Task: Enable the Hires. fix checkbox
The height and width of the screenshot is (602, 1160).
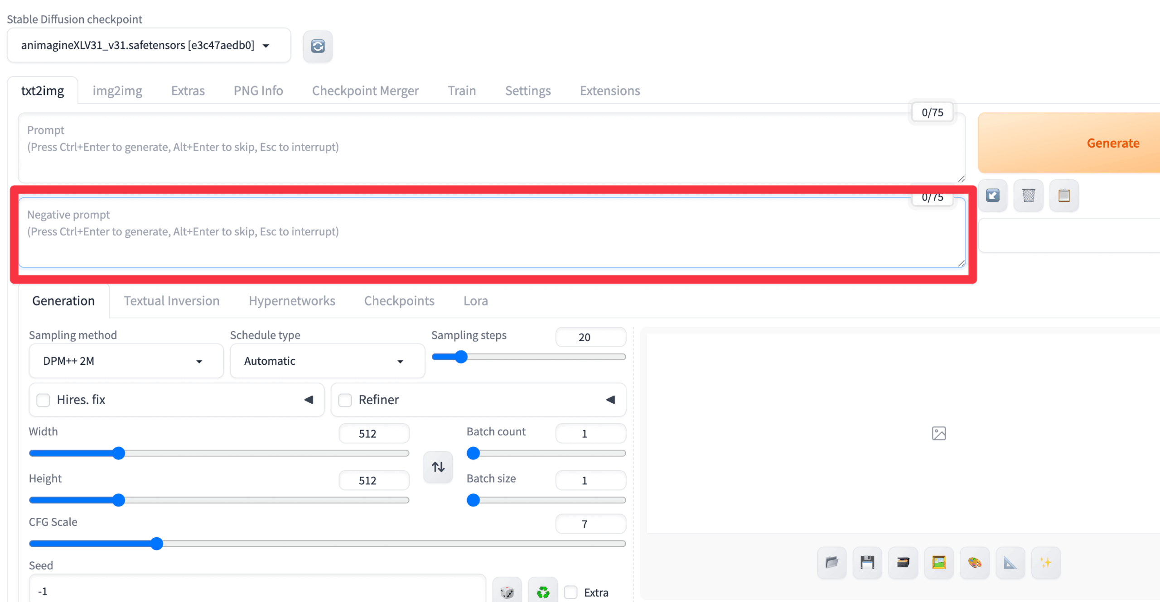Action: 43,400
